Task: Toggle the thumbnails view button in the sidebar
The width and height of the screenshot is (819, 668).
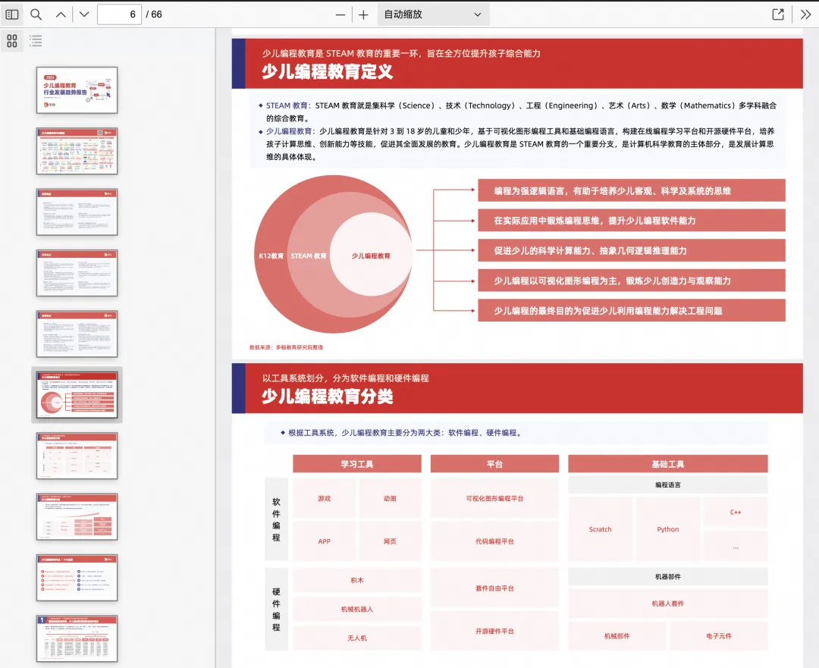Action: pyautogui.click(x=12, y=42)
